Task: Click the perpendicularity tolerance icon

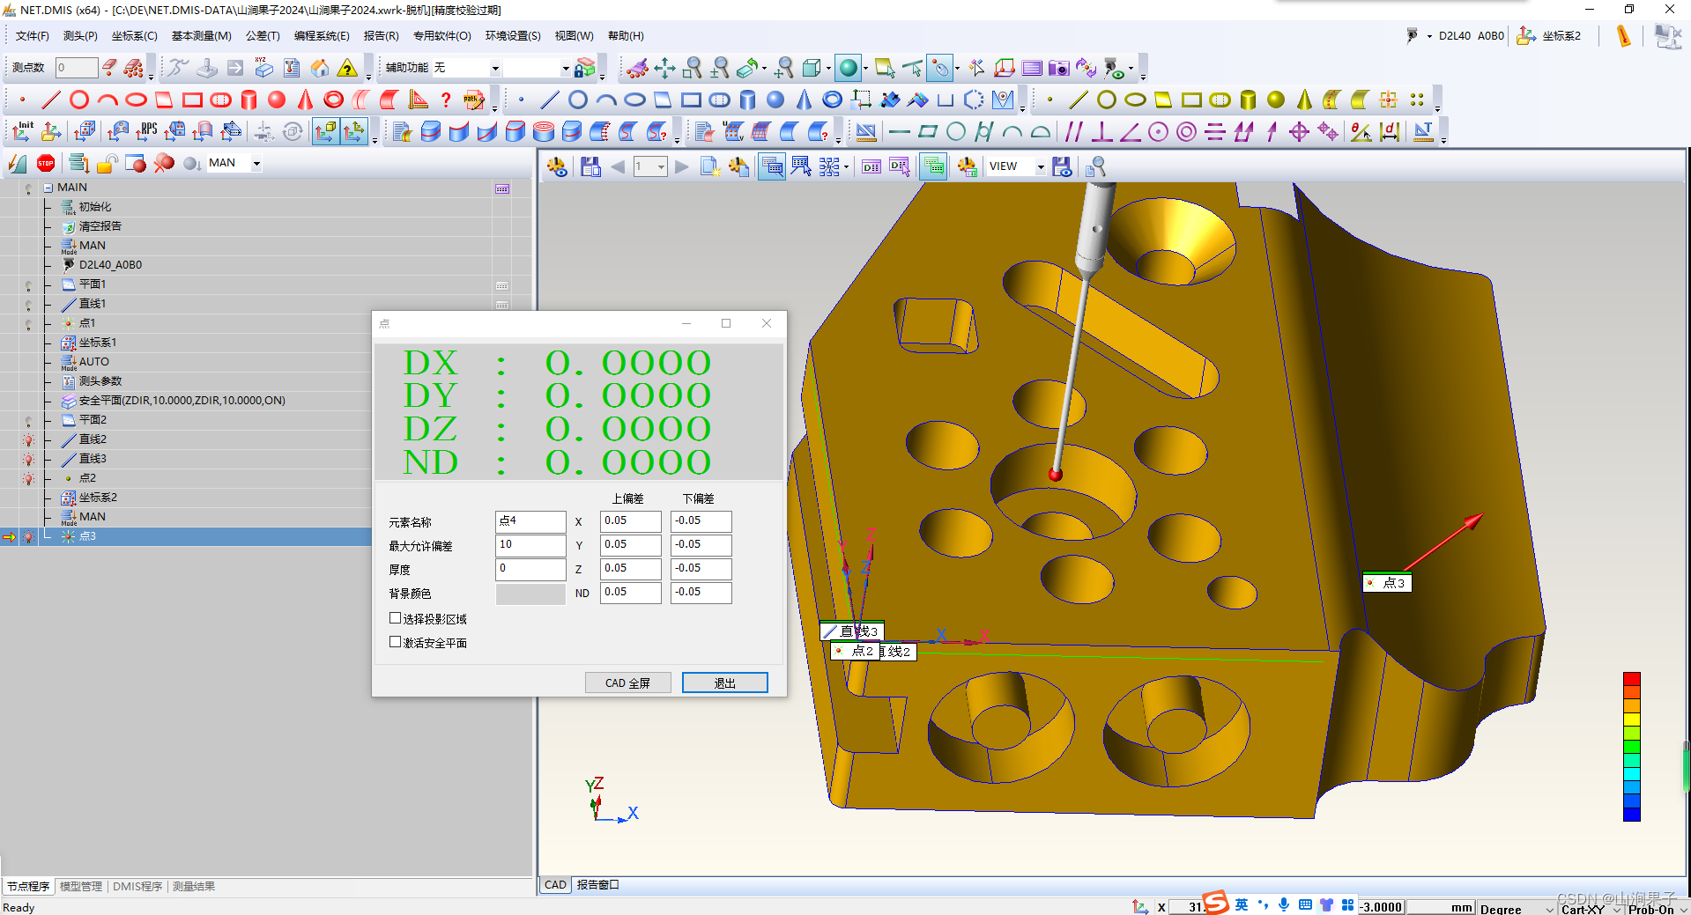Action: point(1101,131)
